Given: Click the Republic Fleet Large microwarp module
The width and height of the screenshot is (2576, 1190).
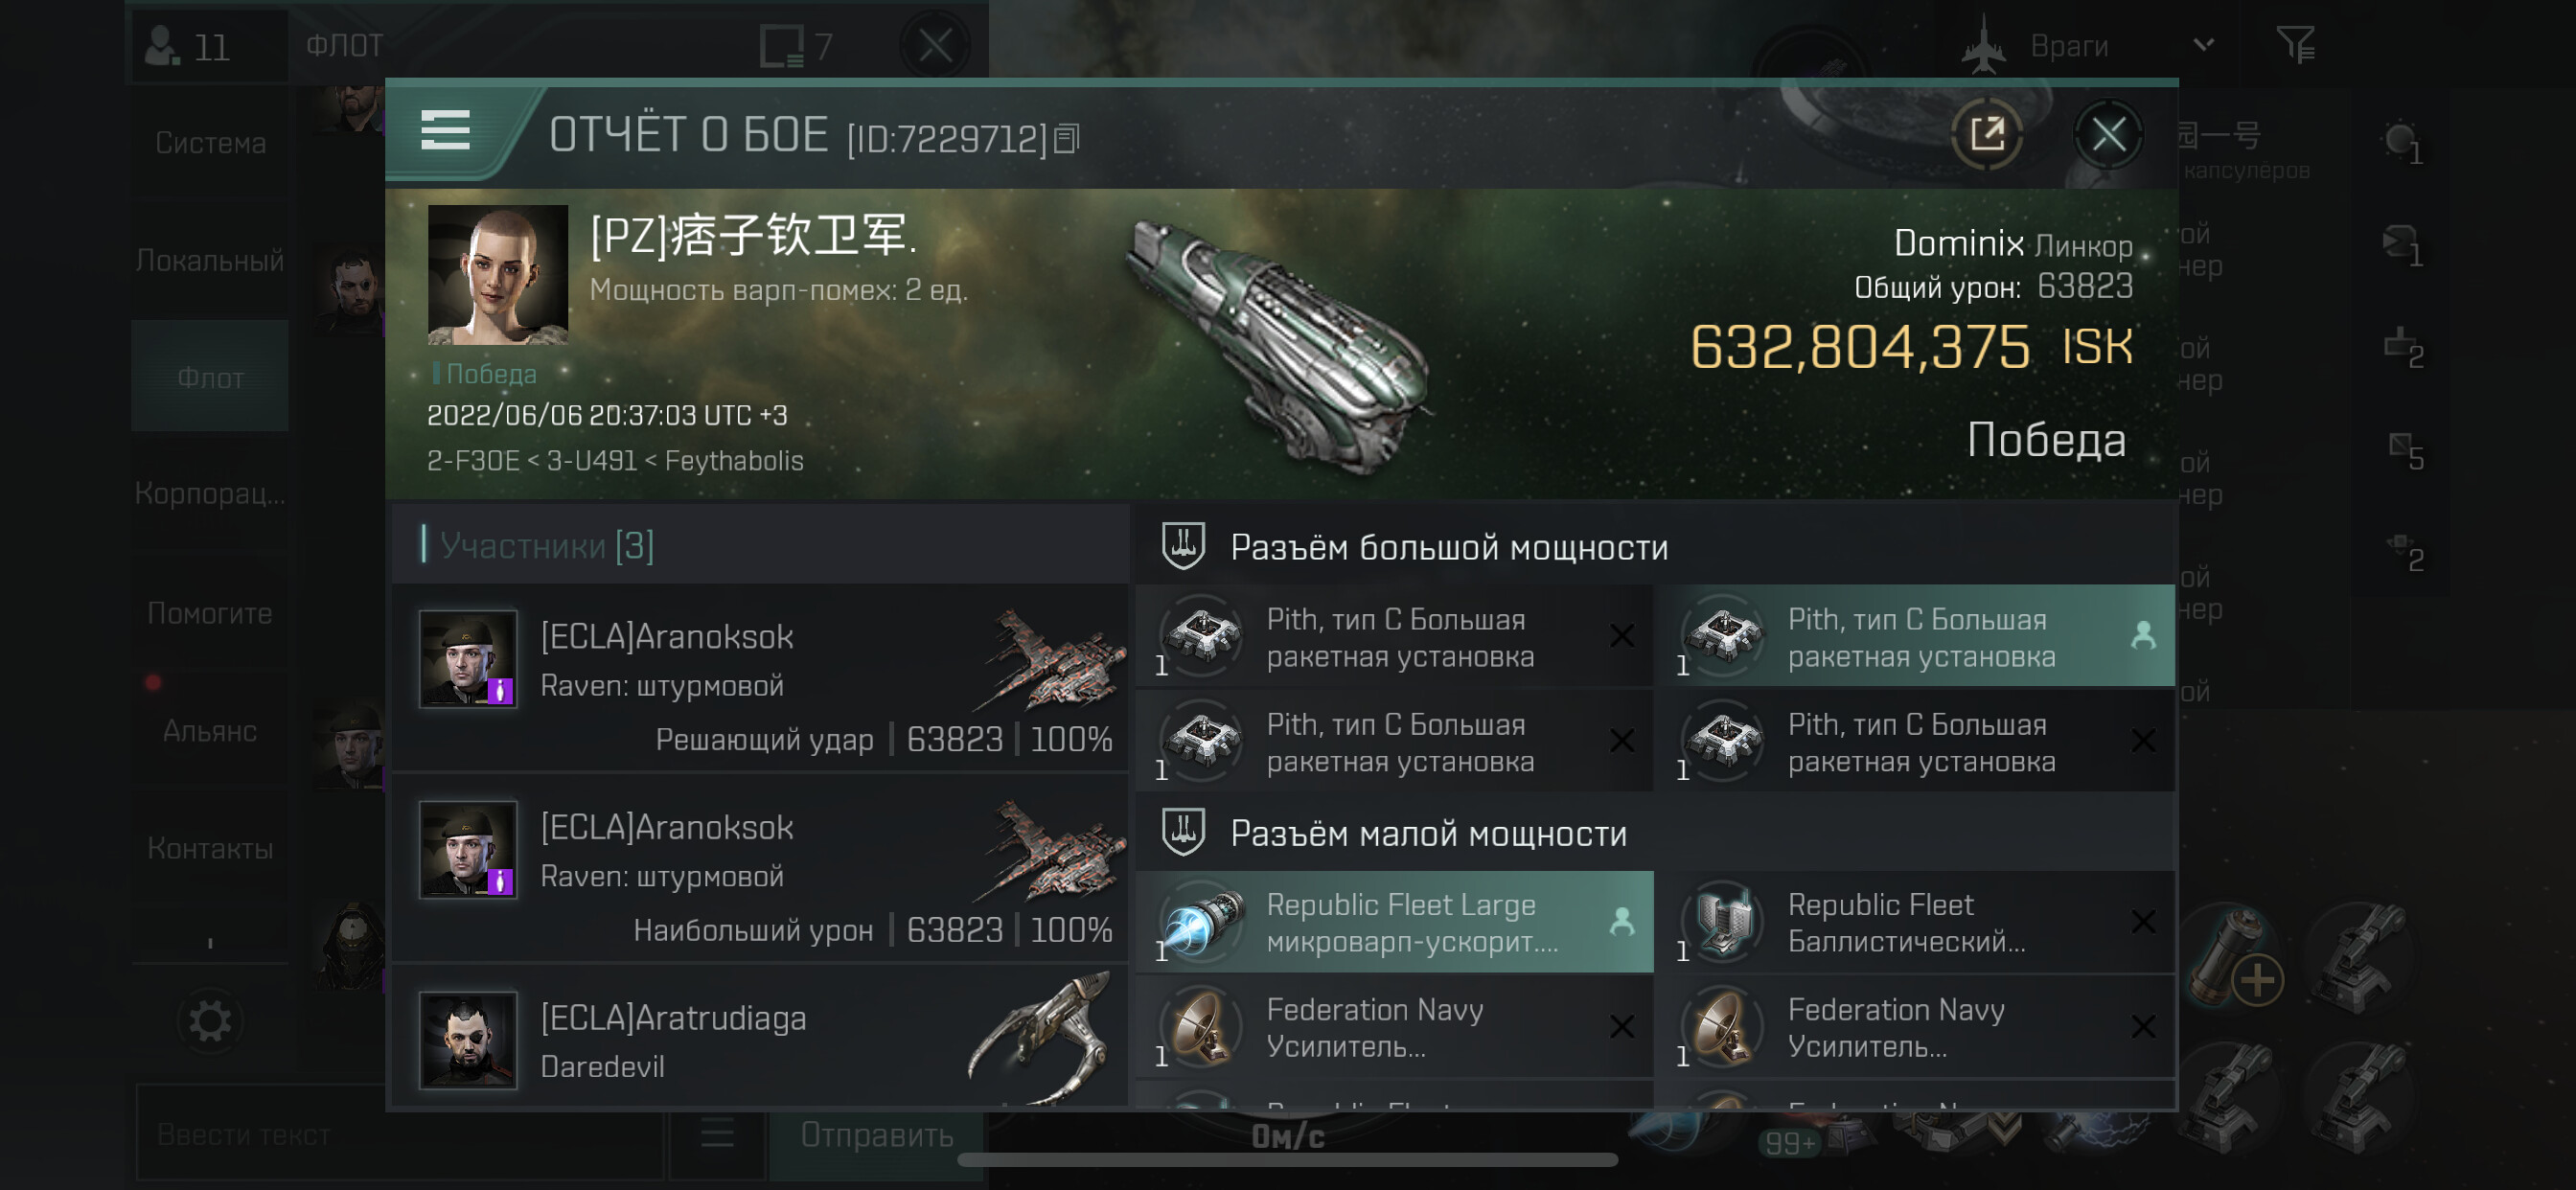Looking at the screenshot, I should point(1394,922).
